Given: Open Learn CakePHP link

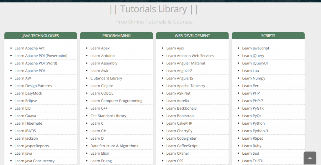Looking at the screenshot, I should pyautogui.click(x=179, y=123).
